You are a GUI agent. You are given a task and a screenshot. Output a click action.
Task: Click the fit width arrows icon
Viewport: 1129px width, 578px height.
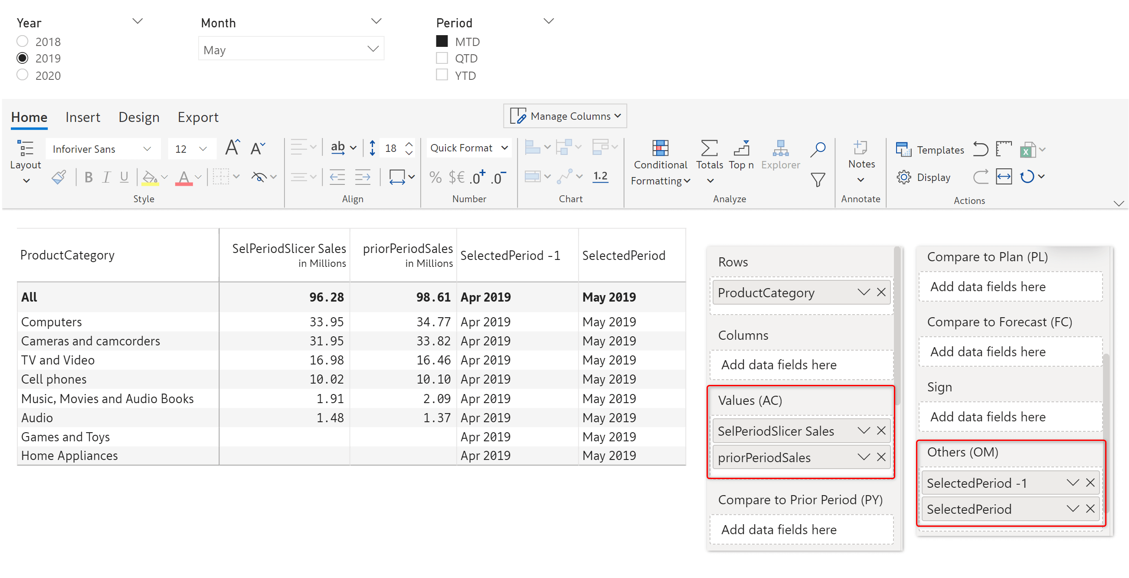pyautogui.click(x=1004, y=177)
